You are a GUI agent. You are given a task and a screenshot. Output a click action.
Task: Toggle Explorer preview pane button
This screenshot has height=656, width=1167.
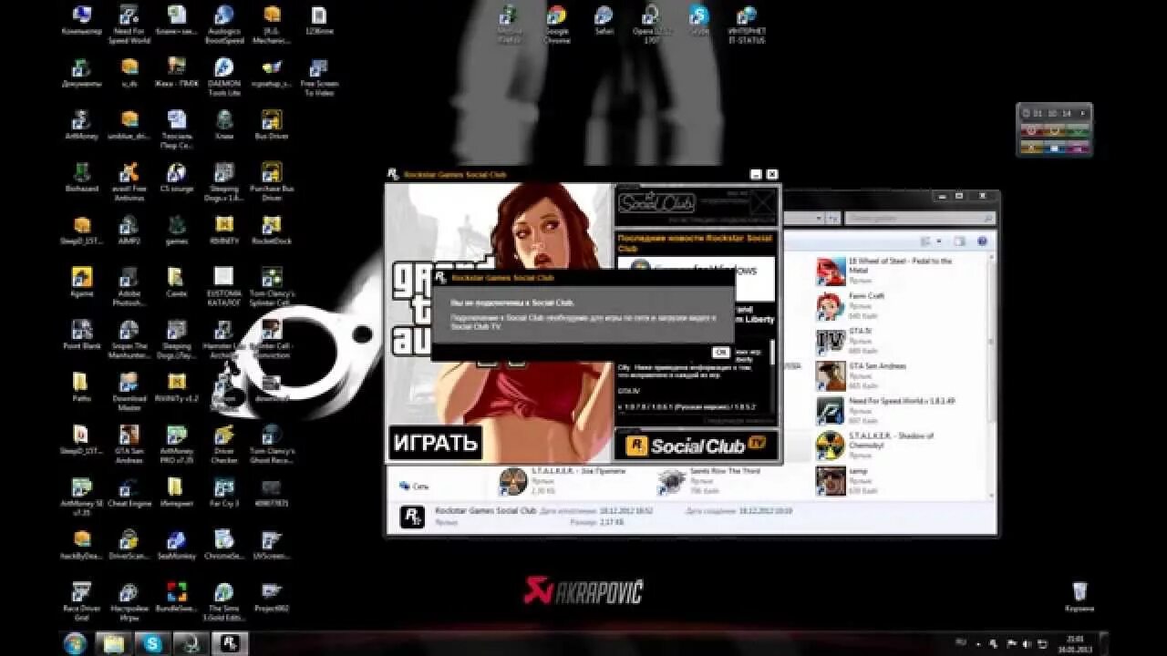click(x=959, y=241)
